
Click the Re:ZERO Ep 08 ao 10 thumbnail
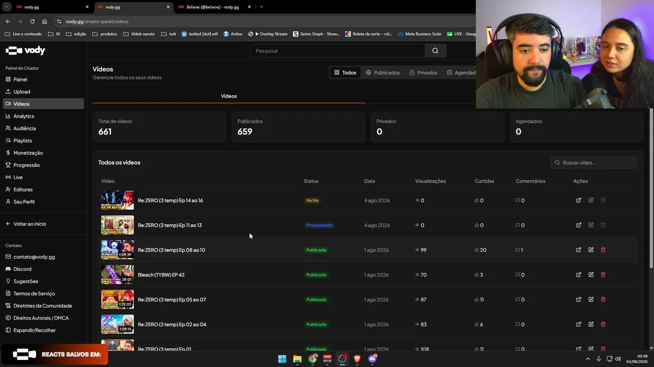pos(118,250)
